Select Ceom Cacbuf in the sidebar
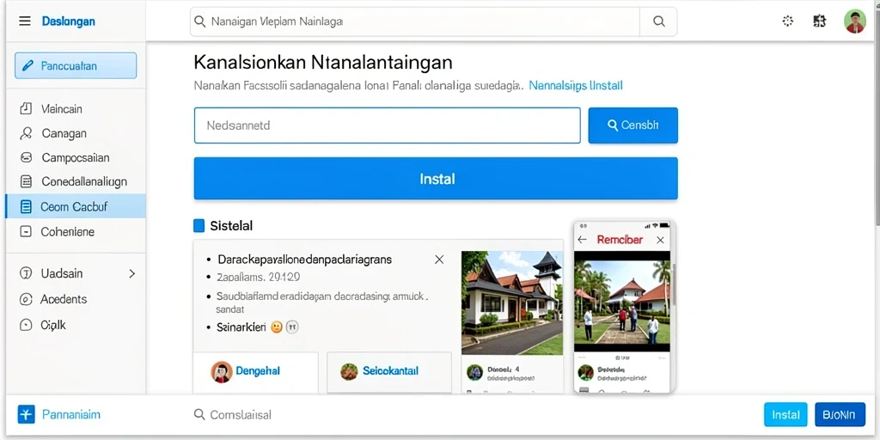 [x=76, y=206]
